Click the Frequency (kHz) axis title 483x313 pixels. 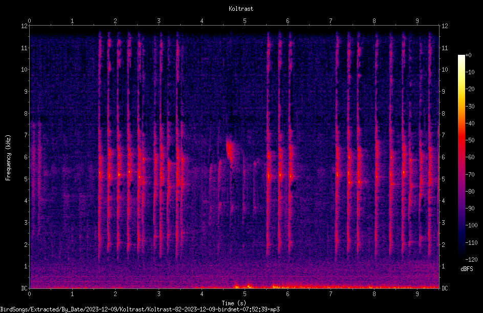click(8, 157)
